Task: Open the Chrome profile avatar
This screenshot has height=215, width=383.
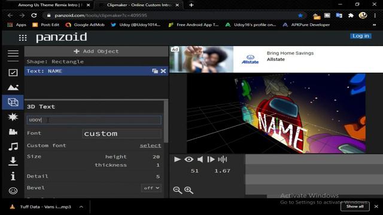Action: coord(363,16)
